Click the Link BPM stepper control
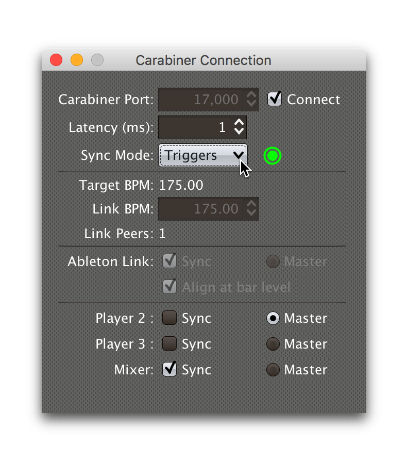The height and width of the screenshot is (461, 408). [252, 209]
